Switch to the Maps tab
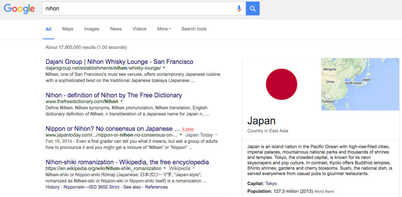Image resolution: width=402 pixels, height=197 pixels. pos(68,29)
